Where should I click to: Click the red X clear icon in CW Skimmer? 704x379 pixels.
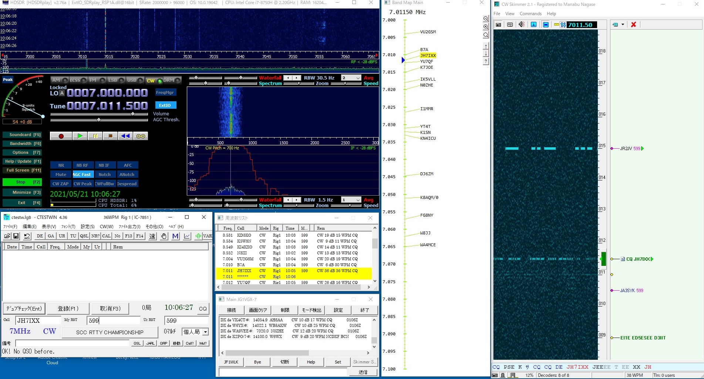click(633, 25)
